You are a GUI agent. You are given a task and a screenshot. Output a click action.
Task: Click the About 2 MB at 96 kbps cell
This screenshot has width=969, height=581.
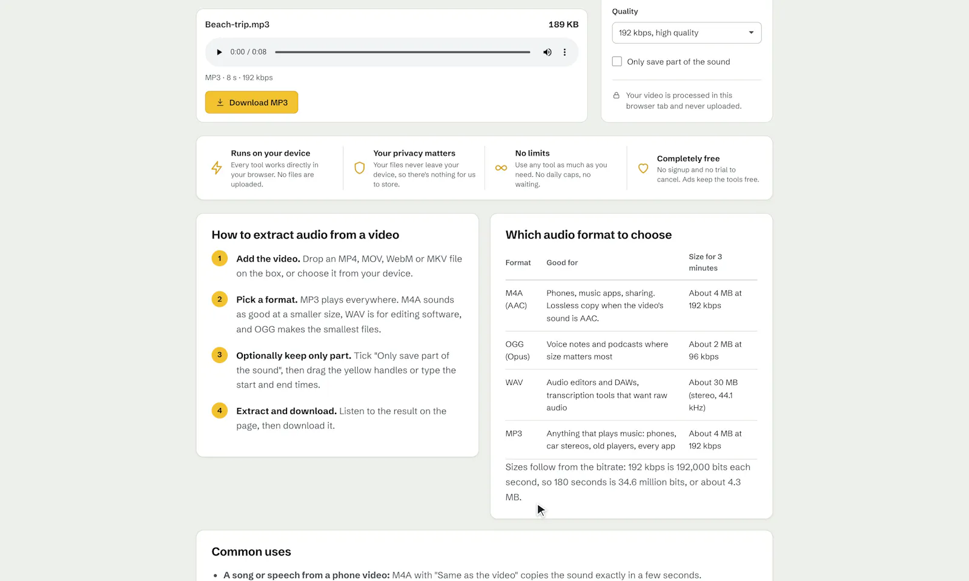[715, 350]
